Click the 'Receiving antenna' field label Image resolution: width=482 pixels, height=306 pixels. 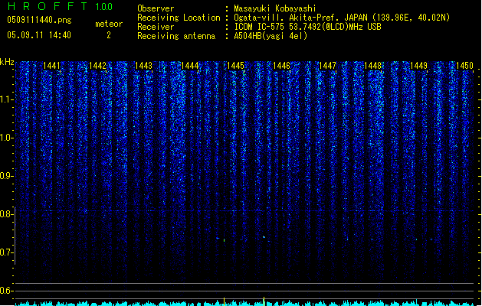[176, 36]
